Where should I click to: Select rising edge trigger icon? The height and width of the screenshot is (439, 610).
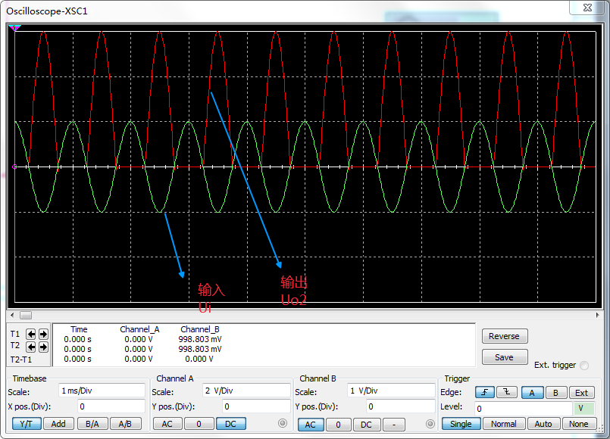(484, 393)
